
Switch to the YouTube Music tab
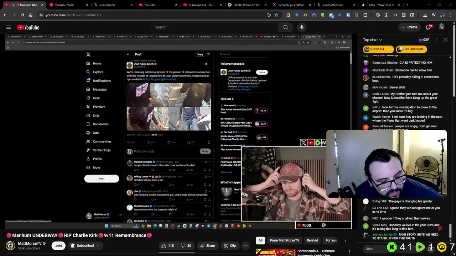pyautogui.click(x=67, y=5)
